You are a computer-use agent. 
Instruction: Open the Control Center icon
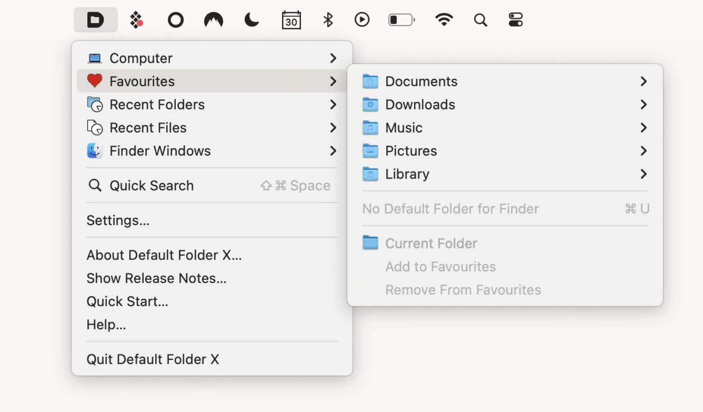click(x=516, y=20)
